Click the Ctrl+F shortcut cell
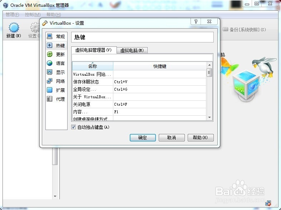This screenshot has width=281, height=210. [159, 104]
